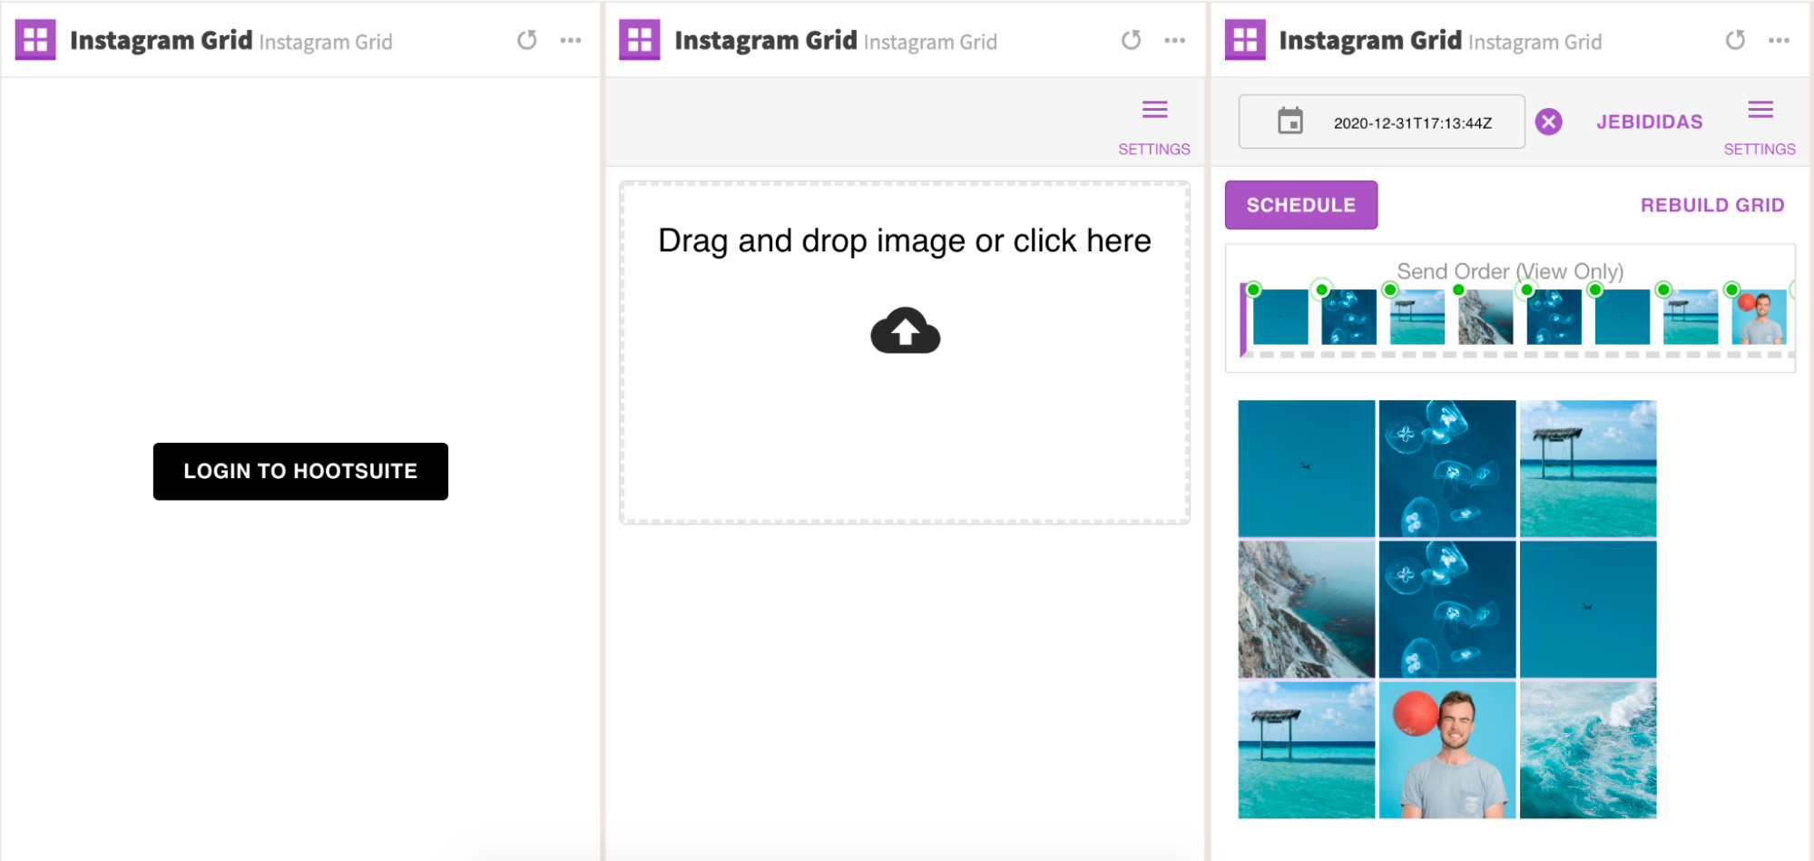Open the top-middle grid tile with jellyfish

[1447, 468]
